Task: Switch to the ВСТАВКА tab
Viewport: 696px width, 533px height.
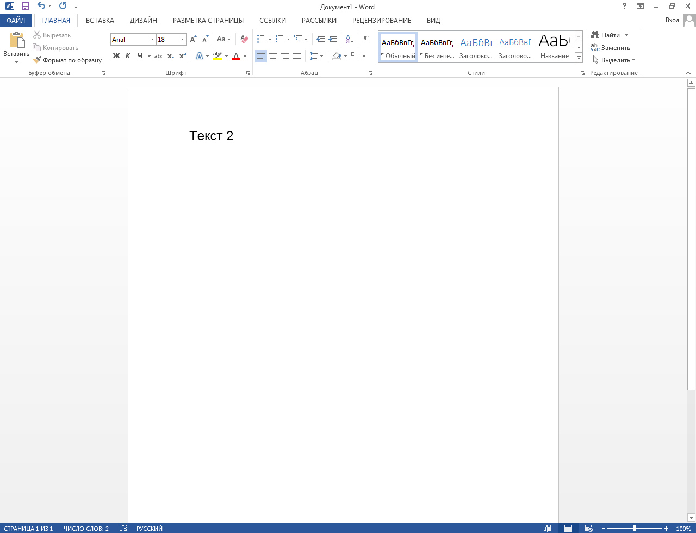Action: pos(100,21)
